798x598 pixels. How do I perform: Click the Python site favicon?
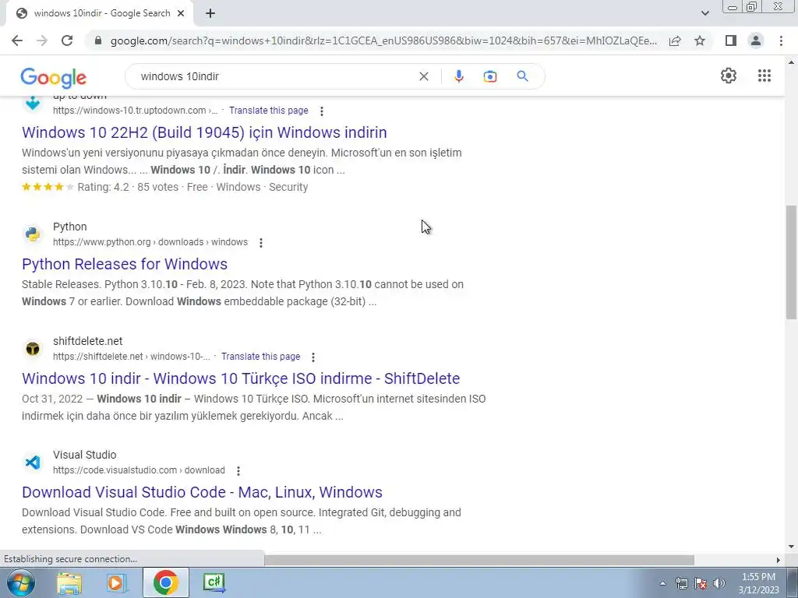tap(33, 234)
